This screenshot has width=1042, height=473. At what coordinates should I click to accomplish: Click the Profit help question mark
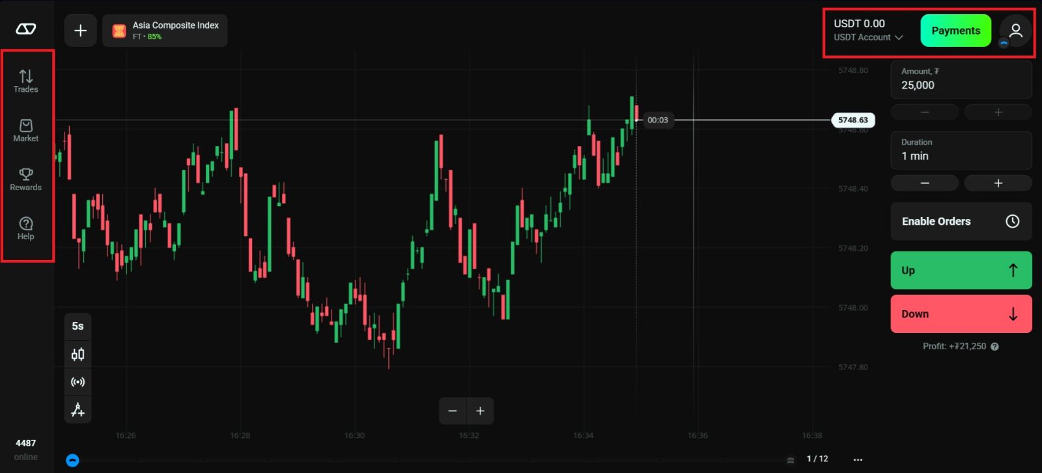(994, 347)
